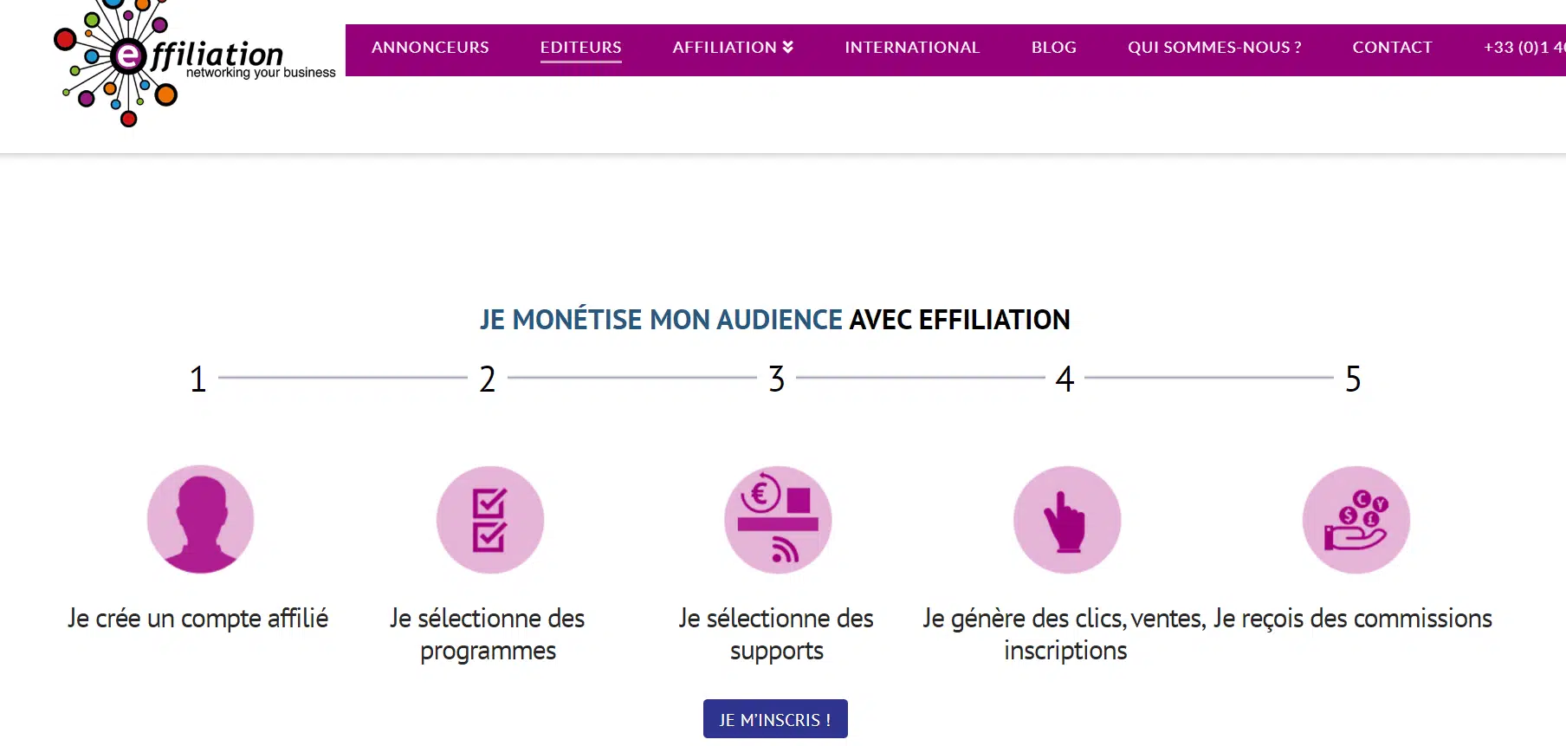Open Qui sommes-nous page
This screenshot has height=746, width=1566.
point(1214,48)
